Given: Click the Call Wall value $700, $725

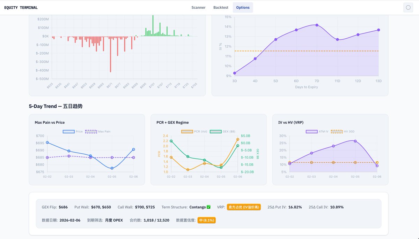Looking at the screenshot, I should (145, 207).
